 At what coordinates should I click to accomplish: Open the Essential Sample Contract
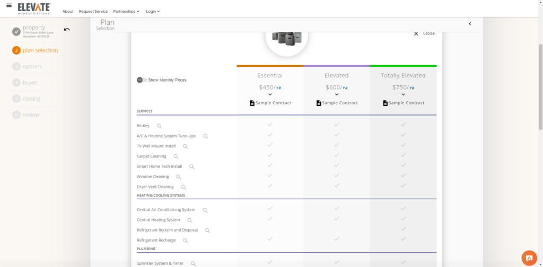click(270, 103)
